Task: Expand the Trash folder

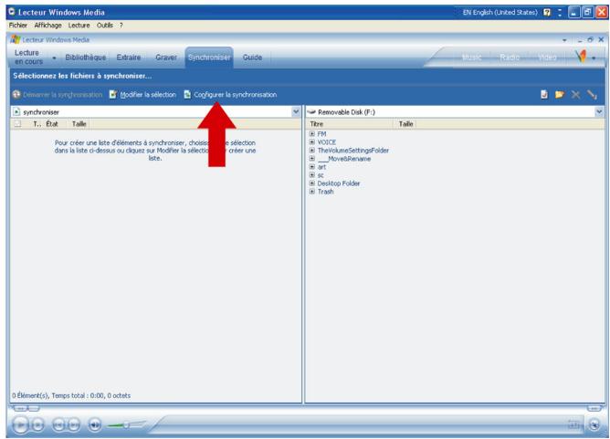Action: coord(312,192)
